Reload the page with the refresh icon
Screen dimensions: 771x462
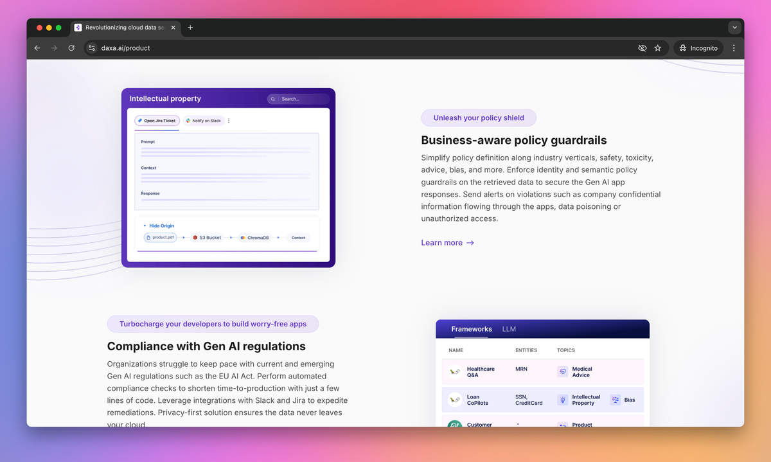pos(71,48)
